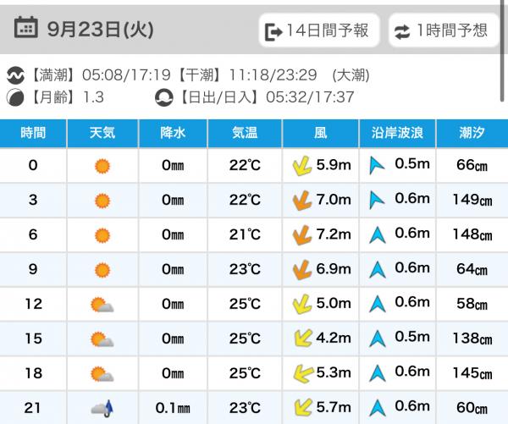Click the wave direction arrow at hour 9
Image resolution: width=508 pixels, height=424 pixels.
(378, 270)
